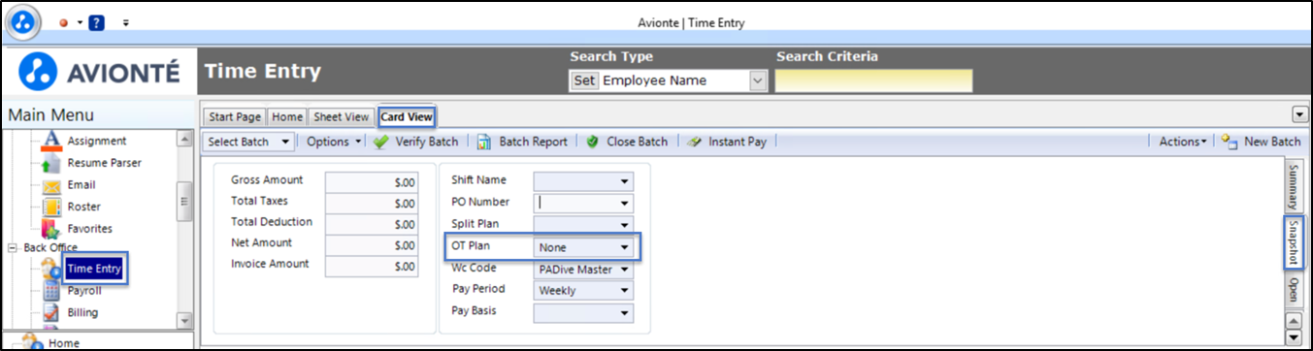Expand the Shift Name dropdown

624,181
